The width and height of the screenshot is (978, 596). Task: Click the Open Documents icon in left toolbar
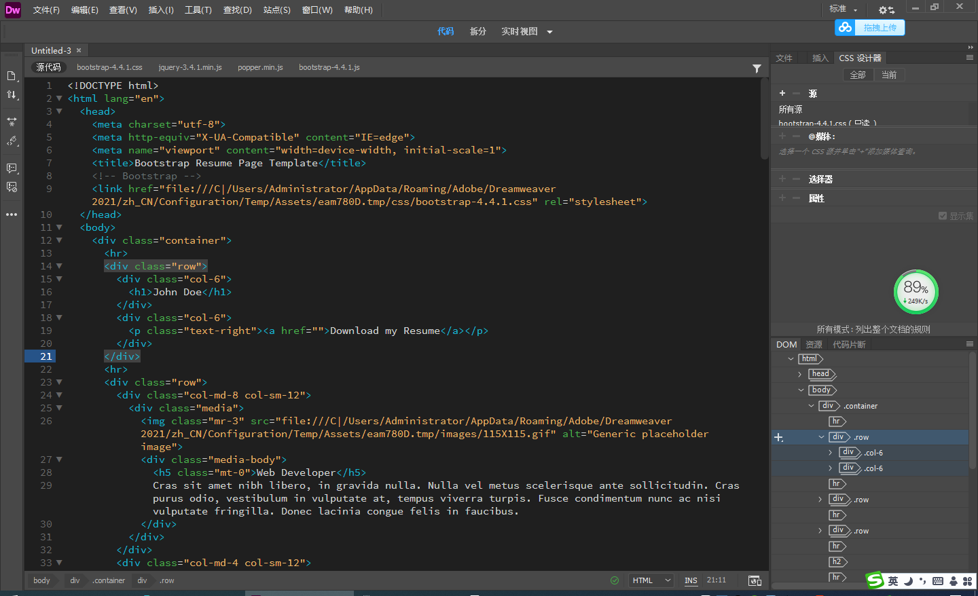pos(12,76)
